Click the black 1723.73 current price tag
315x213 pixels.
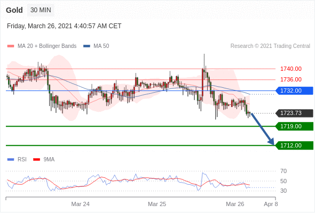click(x=294, y=113)
